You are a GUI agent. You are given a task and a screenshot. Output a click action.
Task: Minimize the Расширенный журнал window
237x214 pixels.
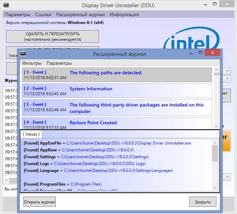[191, 53]
